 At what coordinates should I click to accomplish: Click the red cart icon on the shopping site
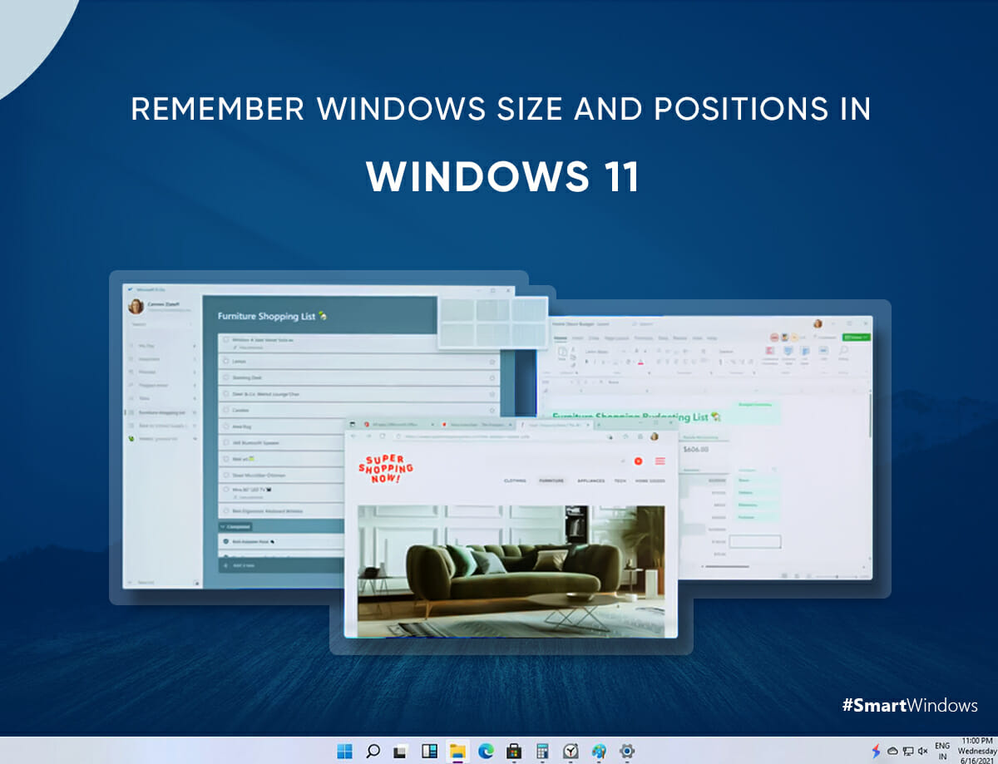(x=638, y=461)
